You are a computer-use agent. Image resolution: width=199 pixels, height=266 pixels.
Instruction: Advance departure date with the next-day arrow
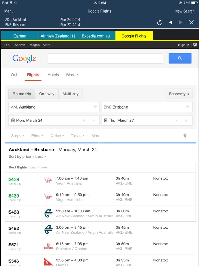pos(94,120)
